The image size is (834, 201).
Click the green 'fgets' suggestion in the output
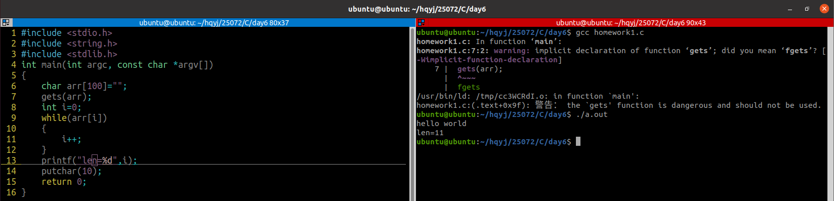[x=469, y=87]
